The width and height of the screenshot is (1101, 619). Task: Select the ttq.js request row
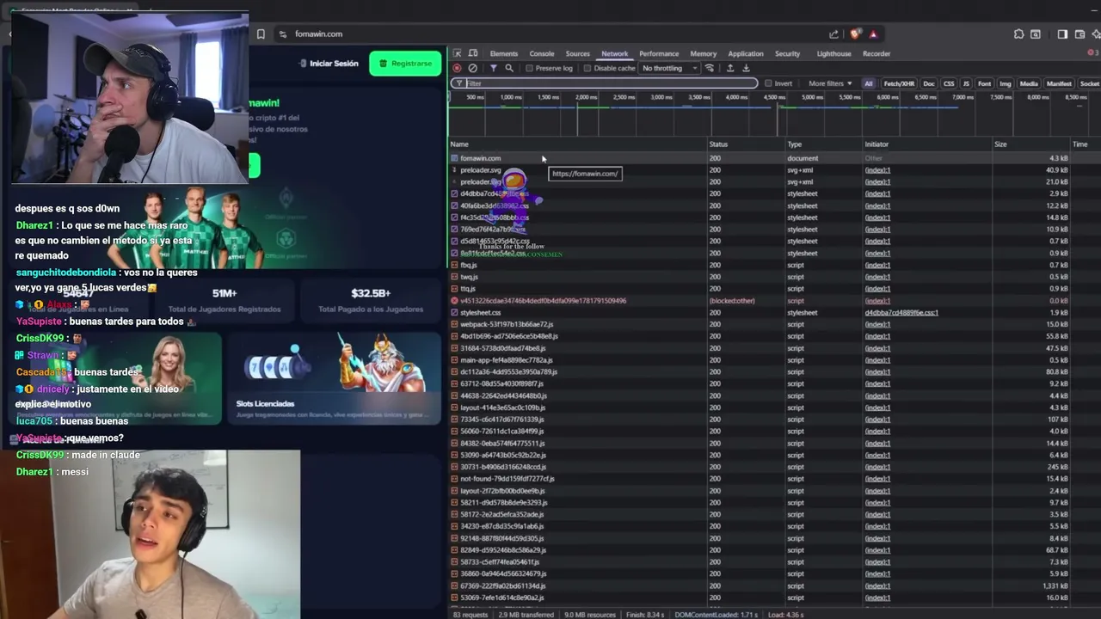point(774,289)
